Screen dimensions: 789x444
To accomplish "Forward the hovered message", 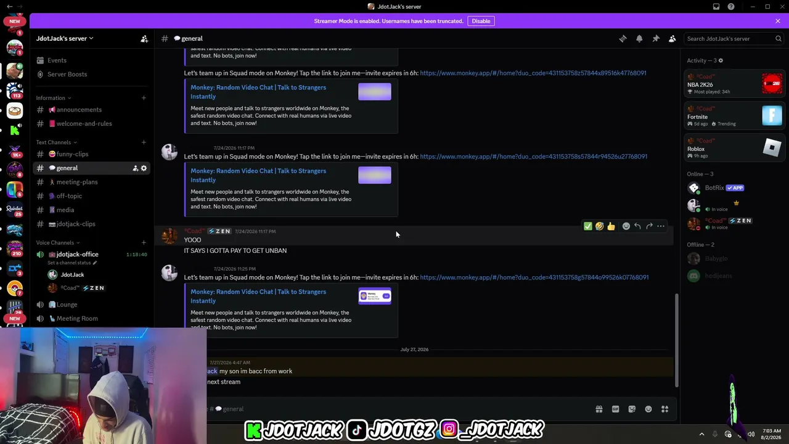I will pos(649,226).
